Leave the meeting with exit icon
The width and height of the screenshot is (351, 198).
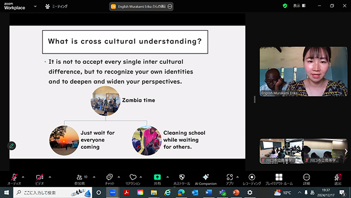point(338,177)
